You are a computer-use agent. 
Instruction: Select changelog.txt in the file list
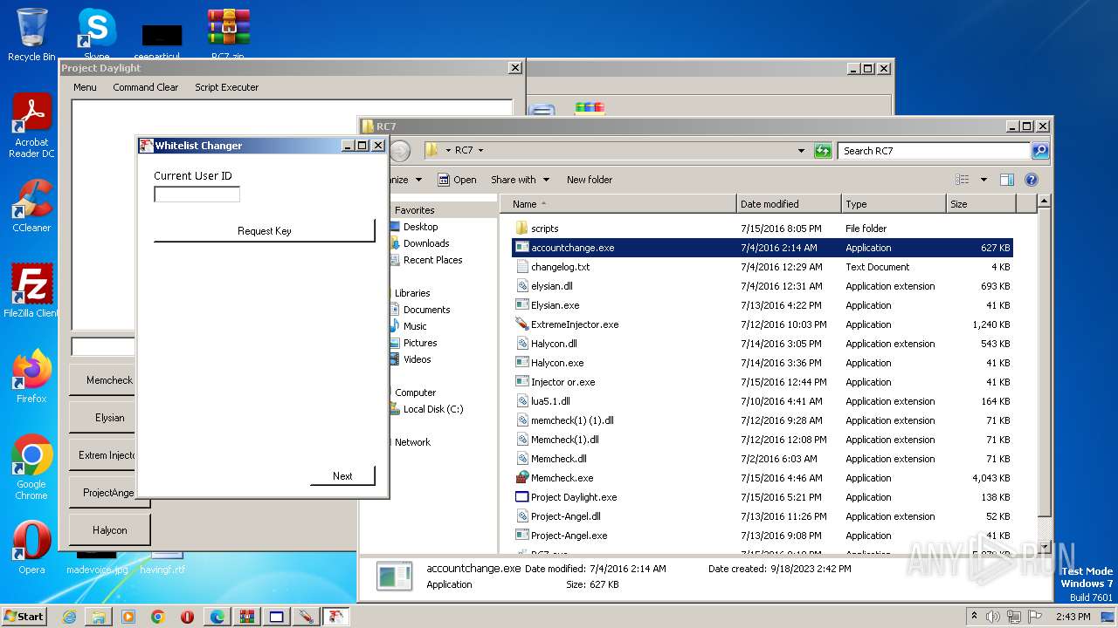pos(763,267)
